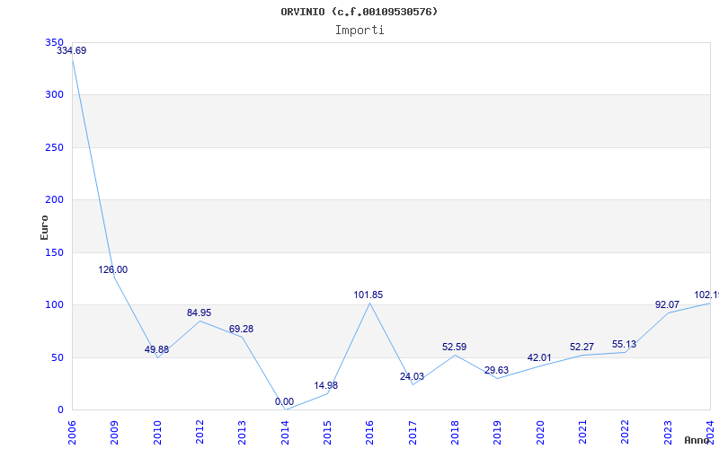Click the y-axis tick 300
Screen dimensions: 719x449
point(54,95)
